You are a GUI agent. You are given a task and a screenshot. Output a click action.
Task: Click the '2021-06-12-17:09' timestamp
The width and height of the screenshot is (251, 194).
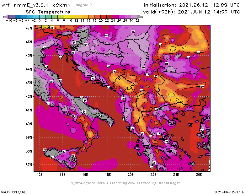pos(229,192)
